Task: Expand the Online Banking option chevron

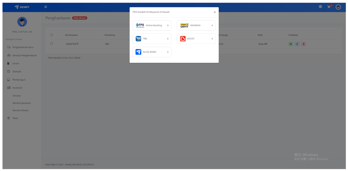Action: pos(168,26)
